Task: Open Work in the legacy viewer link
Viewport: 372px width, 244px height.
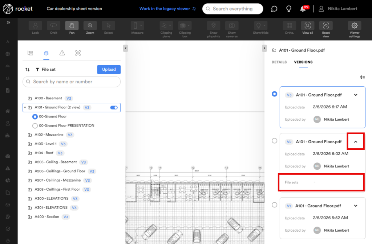Action: 167,9
